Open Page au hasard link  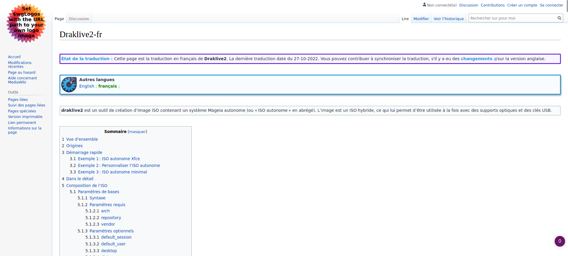pyautogui.click(x=22, y=73)
